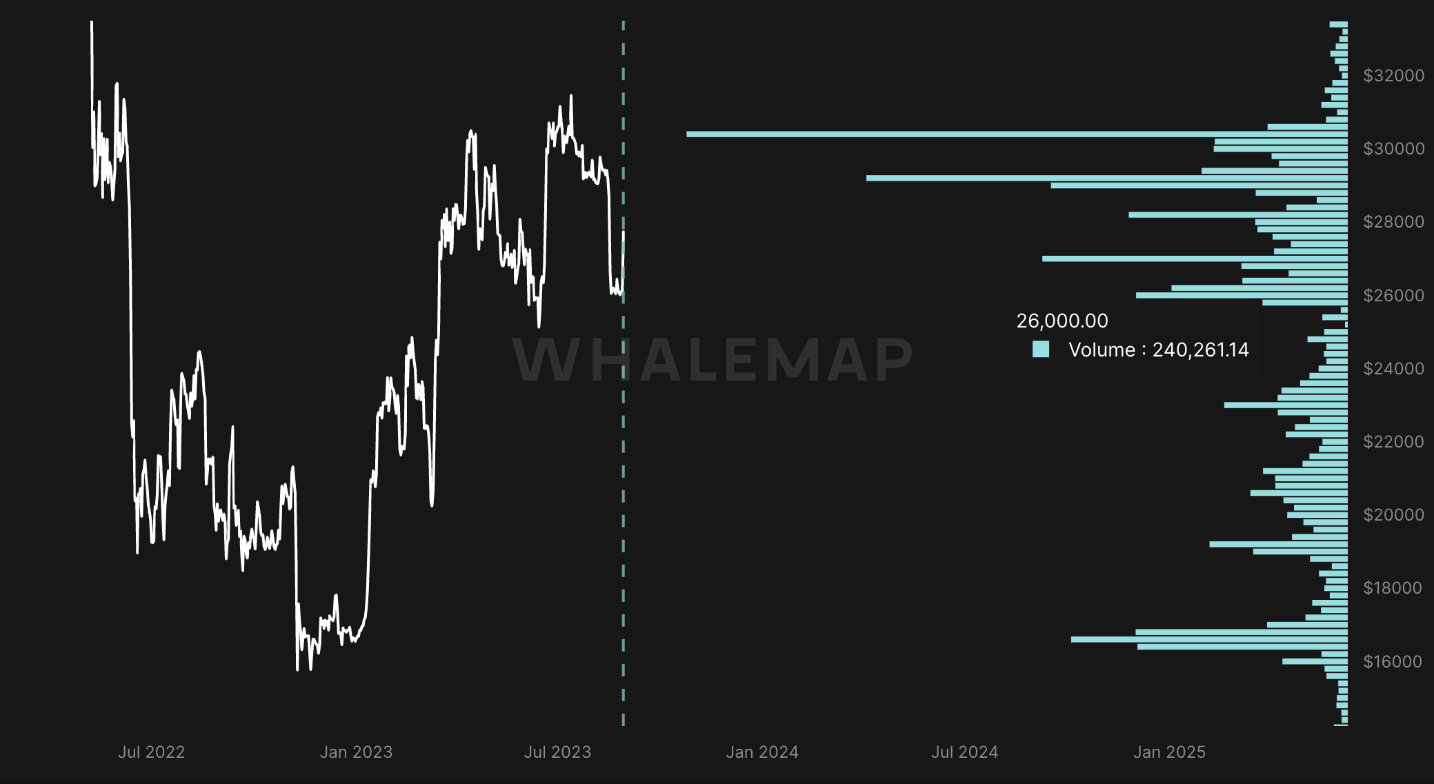Click the Jul 2023 date axis label
Viewport: 1434px width, 784px height.
click(557, 752)
